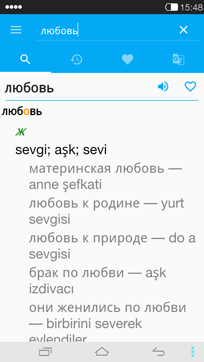204x362 pixels.
Task: Open the three-dot overflow menu
Action: [x=193, y=352]
